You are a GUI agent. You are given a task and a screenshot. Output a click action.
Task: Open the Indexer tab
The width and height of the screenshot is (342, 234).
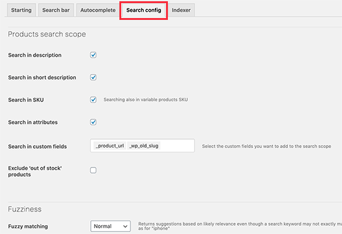(x=181, y=10)
